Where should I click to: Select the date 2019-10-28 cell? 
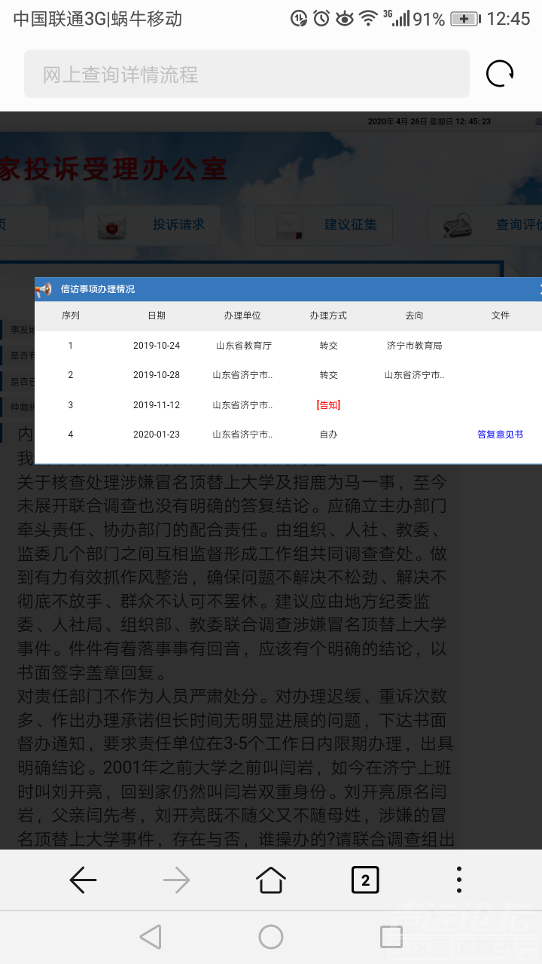(157, 375)
